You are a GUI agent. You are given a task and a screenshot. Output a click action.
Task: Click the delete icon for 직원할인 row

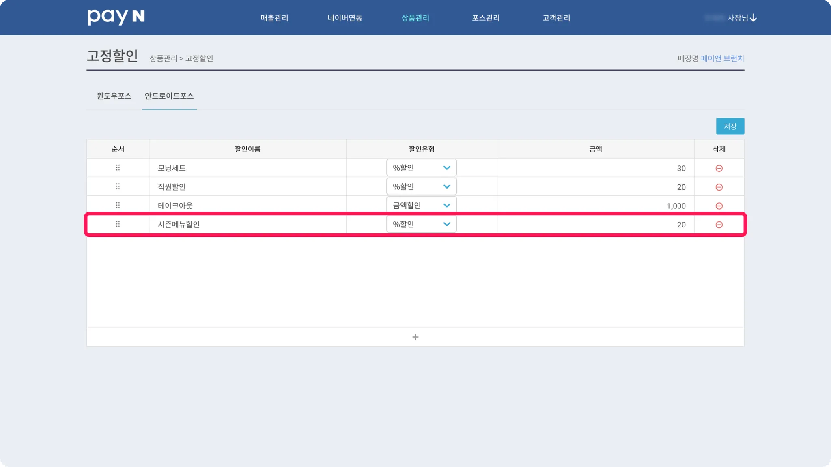(x=719, y=187)
